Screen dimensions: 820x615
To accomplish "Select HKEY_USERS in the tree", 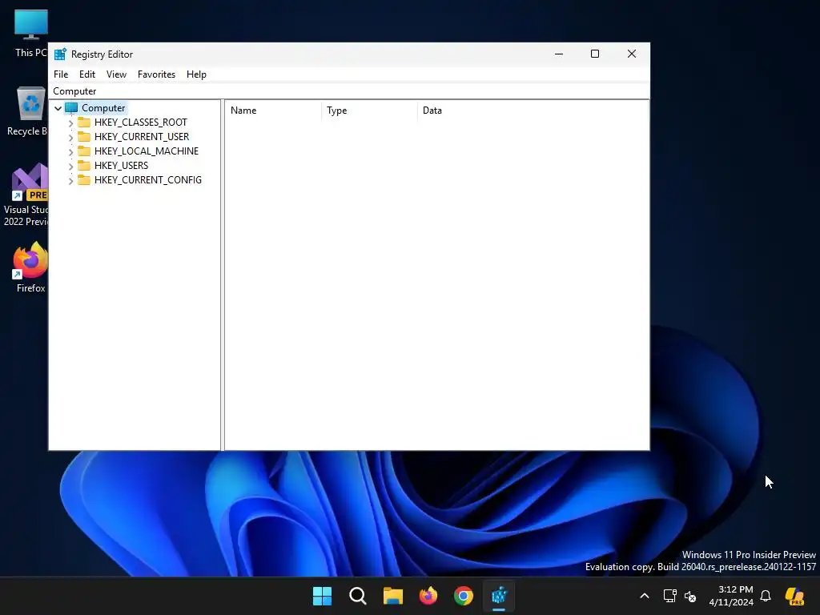I will pos(122,165).
